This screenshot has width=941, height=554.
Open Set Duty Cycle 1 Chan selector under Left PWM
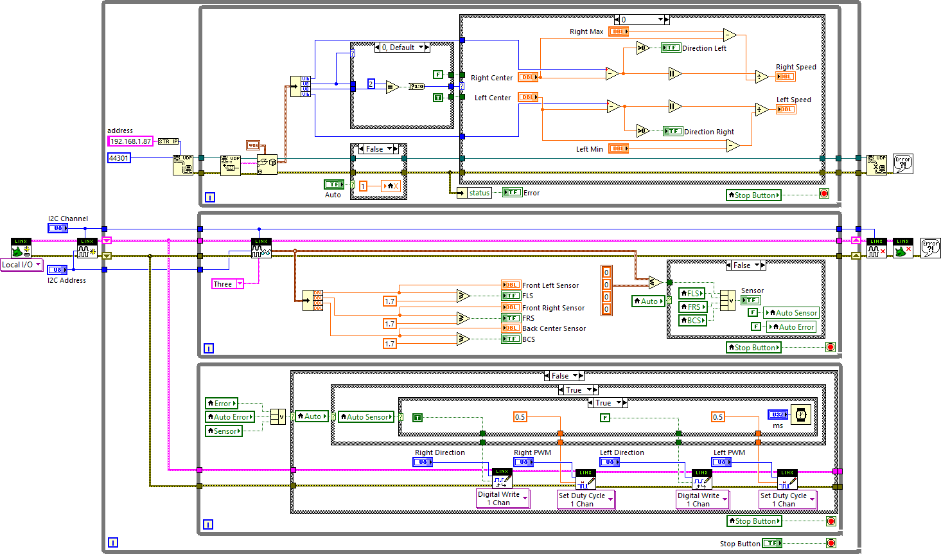(x=787, y=500)
